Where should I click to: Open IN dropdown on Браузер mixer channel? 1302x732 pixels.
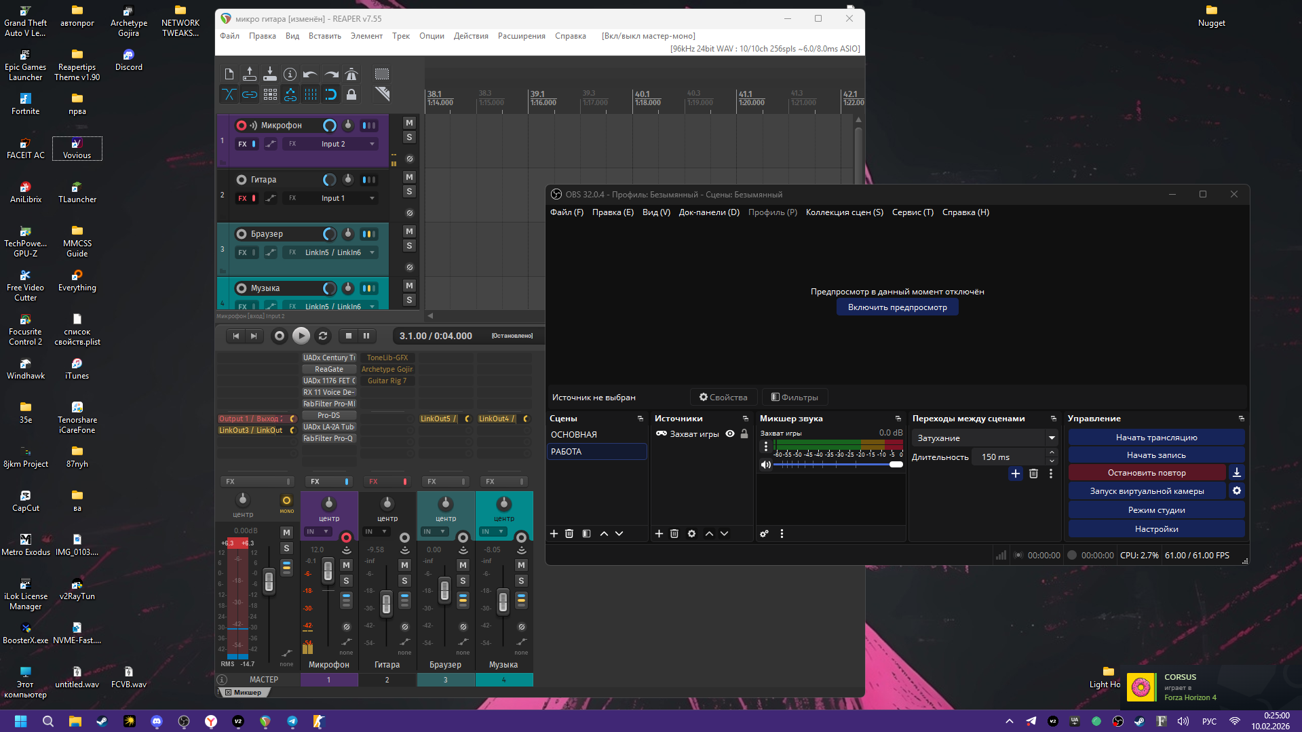434,532
